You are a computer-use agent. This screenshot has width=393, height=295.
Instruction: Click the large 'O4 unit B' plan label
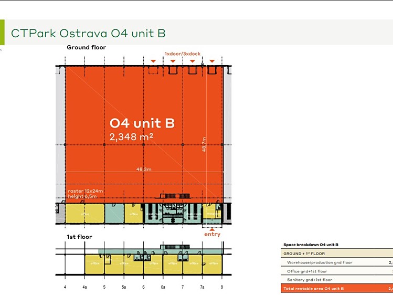point(142,123)
